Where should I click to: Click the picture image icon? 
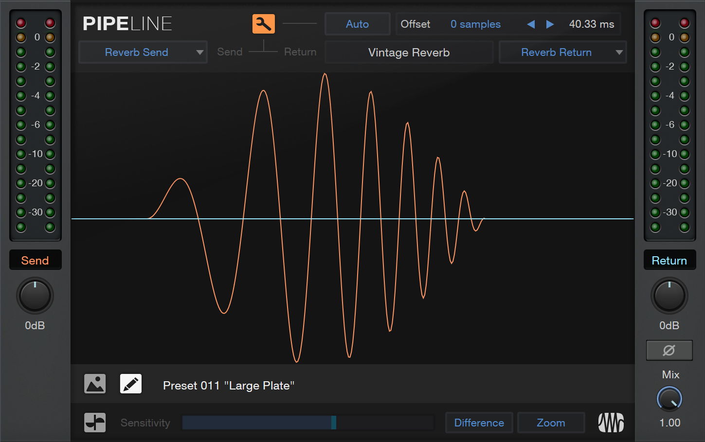[95, 384]
